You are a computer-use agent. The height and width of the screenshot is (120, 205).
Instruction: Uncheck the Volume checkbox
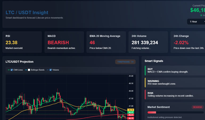point(51,70)
